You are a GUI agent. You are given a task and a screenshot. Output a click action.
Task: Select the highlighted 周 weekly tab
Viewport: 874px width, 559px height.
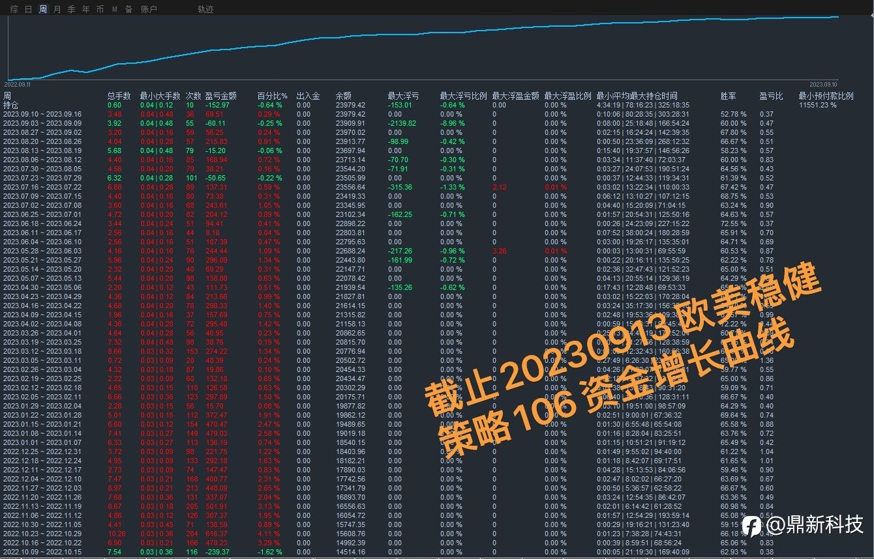click(x=43, y=9)
